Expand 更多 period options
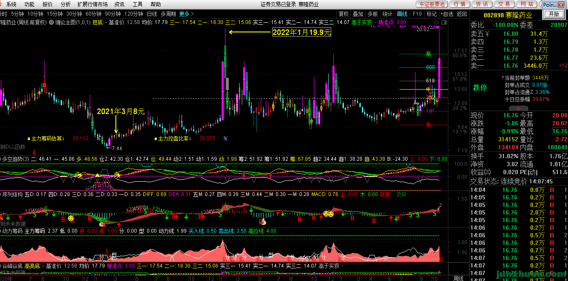568x281 pixels. pos(186,13)
